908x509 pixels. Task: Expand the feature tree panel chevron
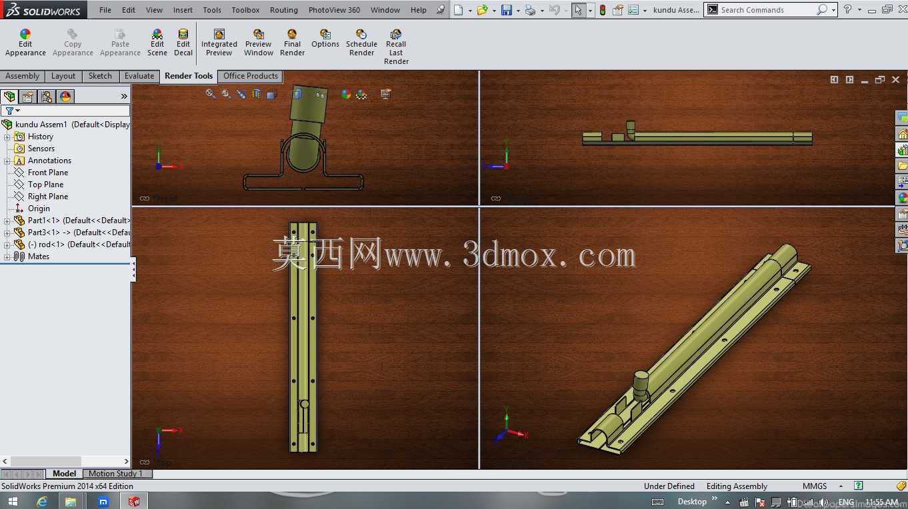click(x=124, y=97)
